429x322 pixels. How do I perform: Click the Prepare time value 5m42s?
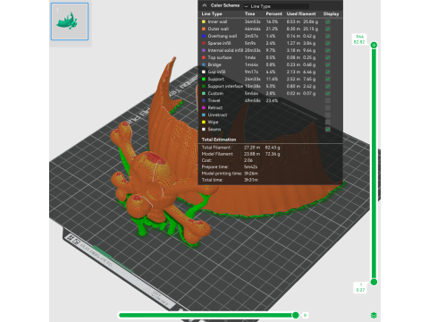[251, 167]
